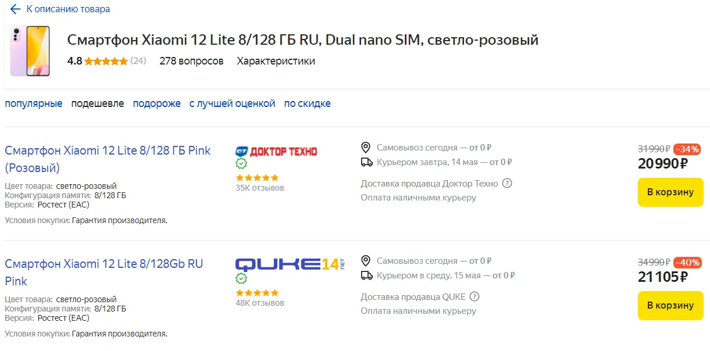The height and width of the screenshot is (351, 710).
Task: Sort offers by популярные
Action: point(34,103)
